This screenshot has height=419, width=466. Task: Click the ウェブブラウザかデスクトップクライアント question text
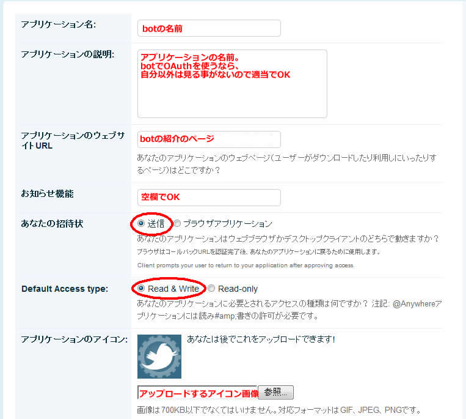click(288, 239)
